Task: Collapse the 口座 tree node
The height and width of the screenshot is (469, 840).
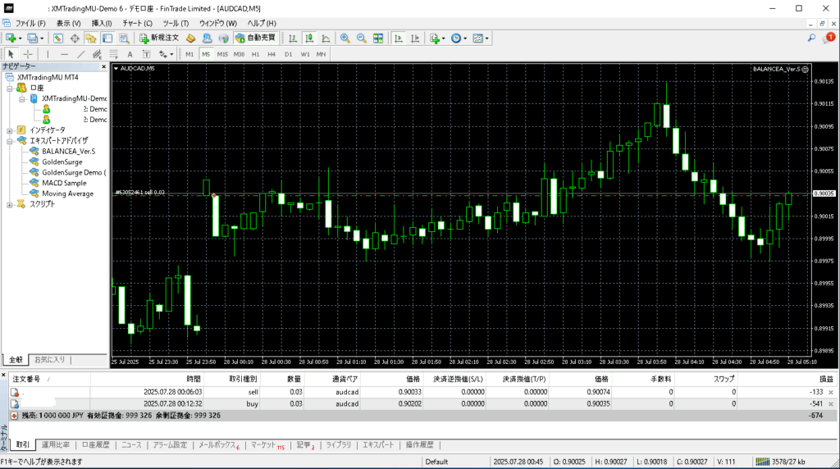Action: [x=10, y=88]
